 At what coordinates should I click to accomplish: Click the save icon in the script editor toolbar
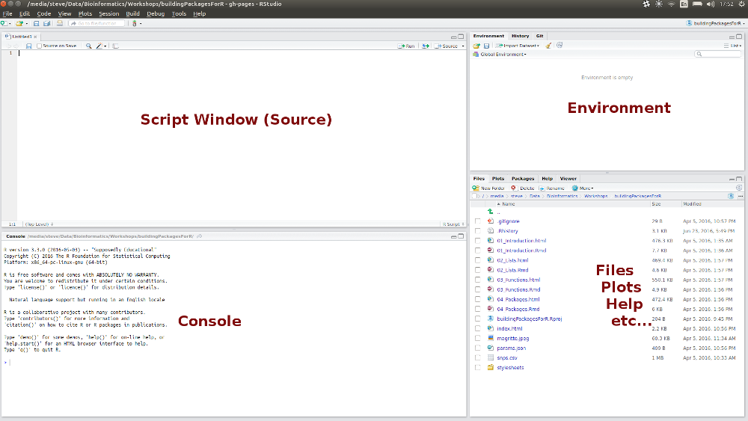click(x=28, y=46)
